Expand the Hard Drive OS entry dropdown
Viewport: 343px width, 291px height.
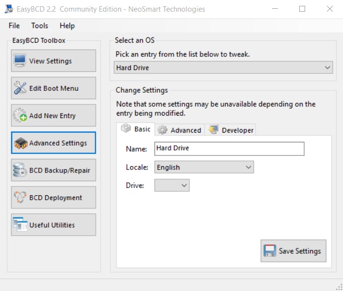(223, 68)
